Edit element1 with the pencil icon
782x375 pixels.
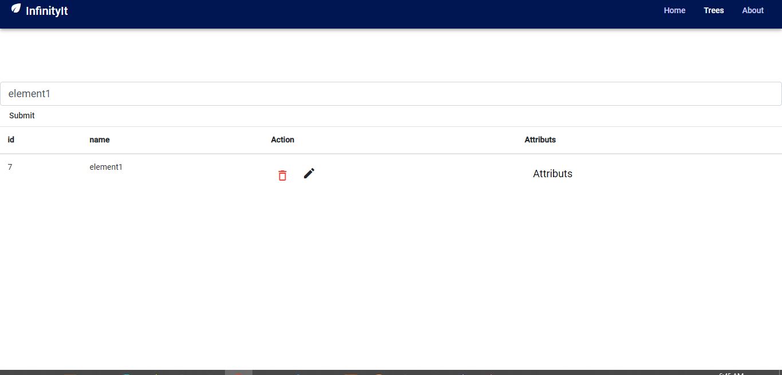(x=309, y=173)
